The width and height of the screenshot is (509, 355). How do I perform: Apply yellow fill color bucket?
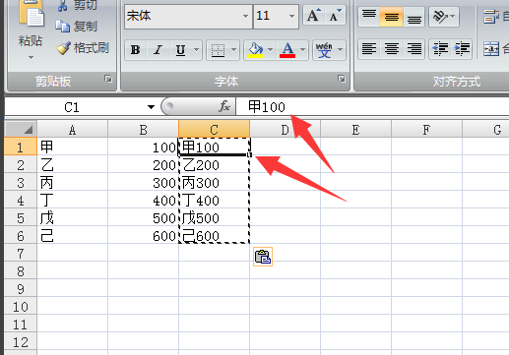pyautogui.click(x=255, y=50)
